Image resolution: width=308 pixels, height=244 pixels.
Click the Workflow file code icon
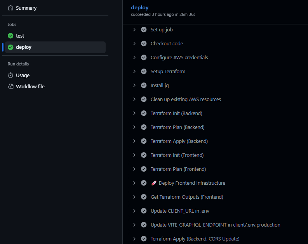10,86
